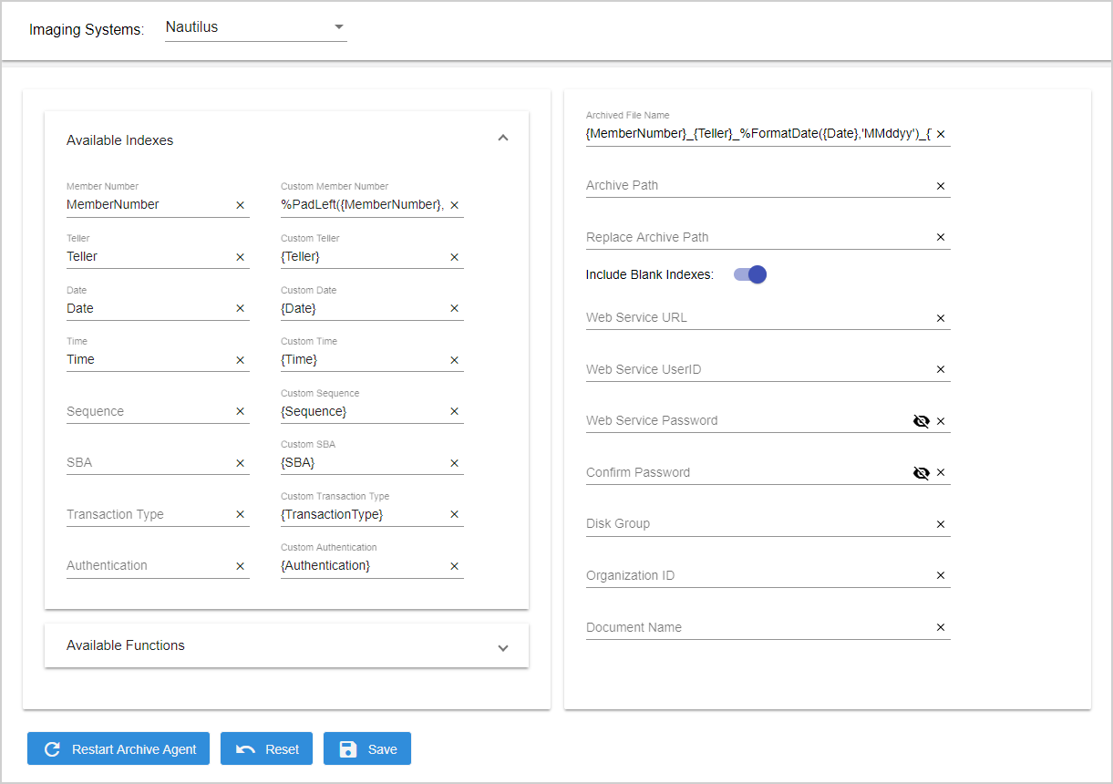
Task: Clear the Archived File Name field
Action: coord(941,134)
